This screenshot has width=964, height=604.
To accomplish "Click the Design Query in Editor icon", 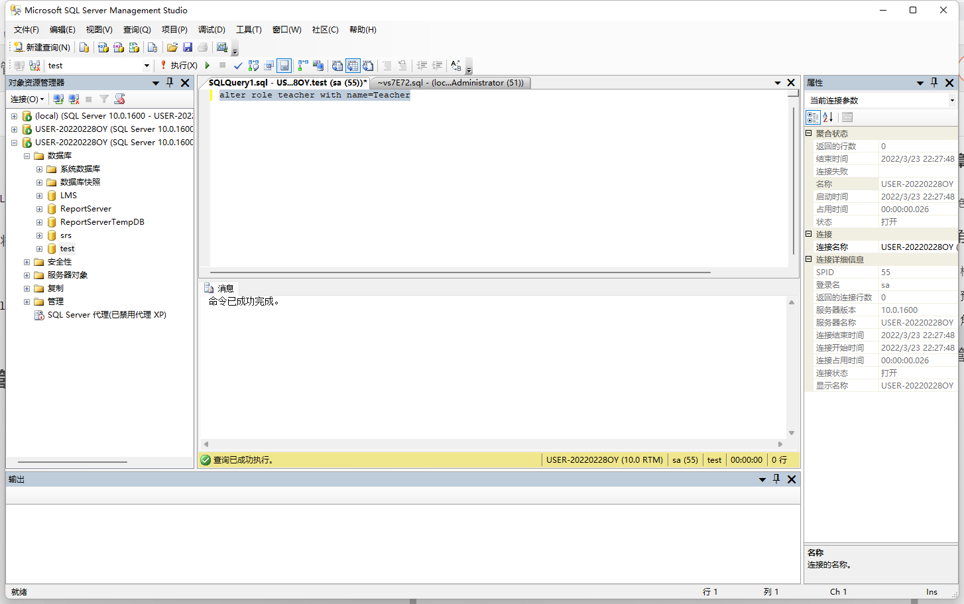I will point(269,66).
